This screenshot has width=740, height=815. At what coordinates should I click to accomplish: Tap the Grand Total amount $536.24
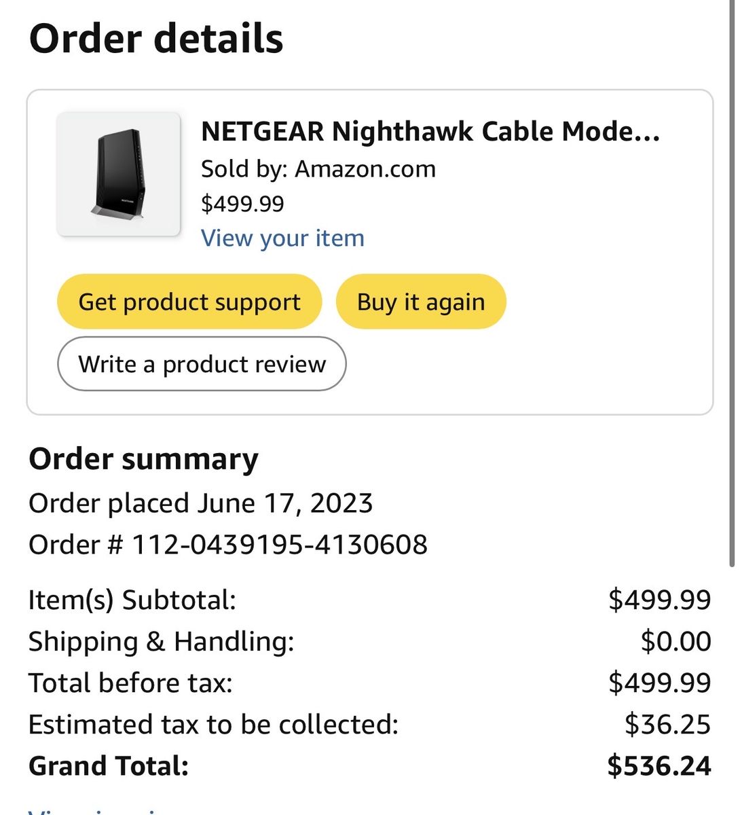(x=659, y=766)
